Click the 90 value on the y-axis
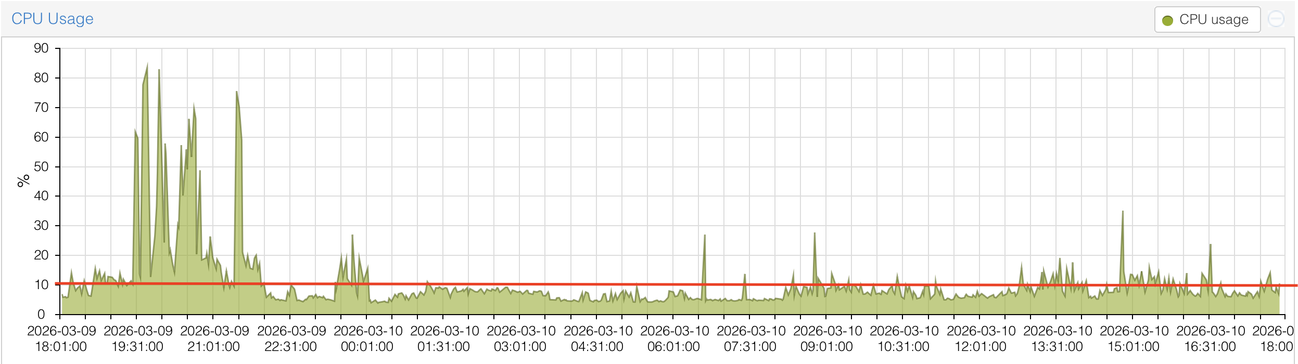The height and width of the screenshot is (364, 1298). pyautogui.click(x=41, y=48)
